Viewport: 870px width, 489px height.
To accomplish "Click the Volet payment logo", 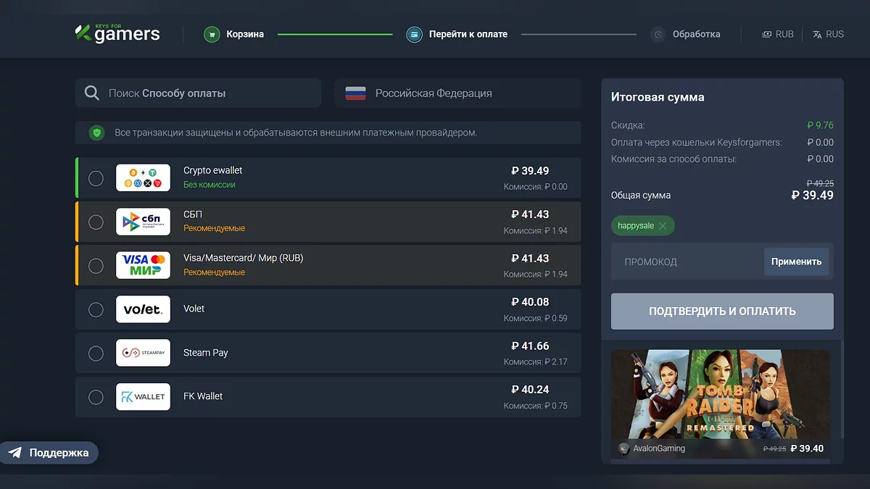I will [143, 309].
